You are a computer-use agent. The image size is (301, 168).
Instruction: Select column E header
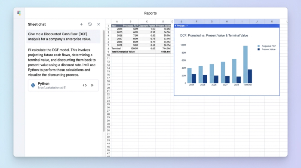181,21
